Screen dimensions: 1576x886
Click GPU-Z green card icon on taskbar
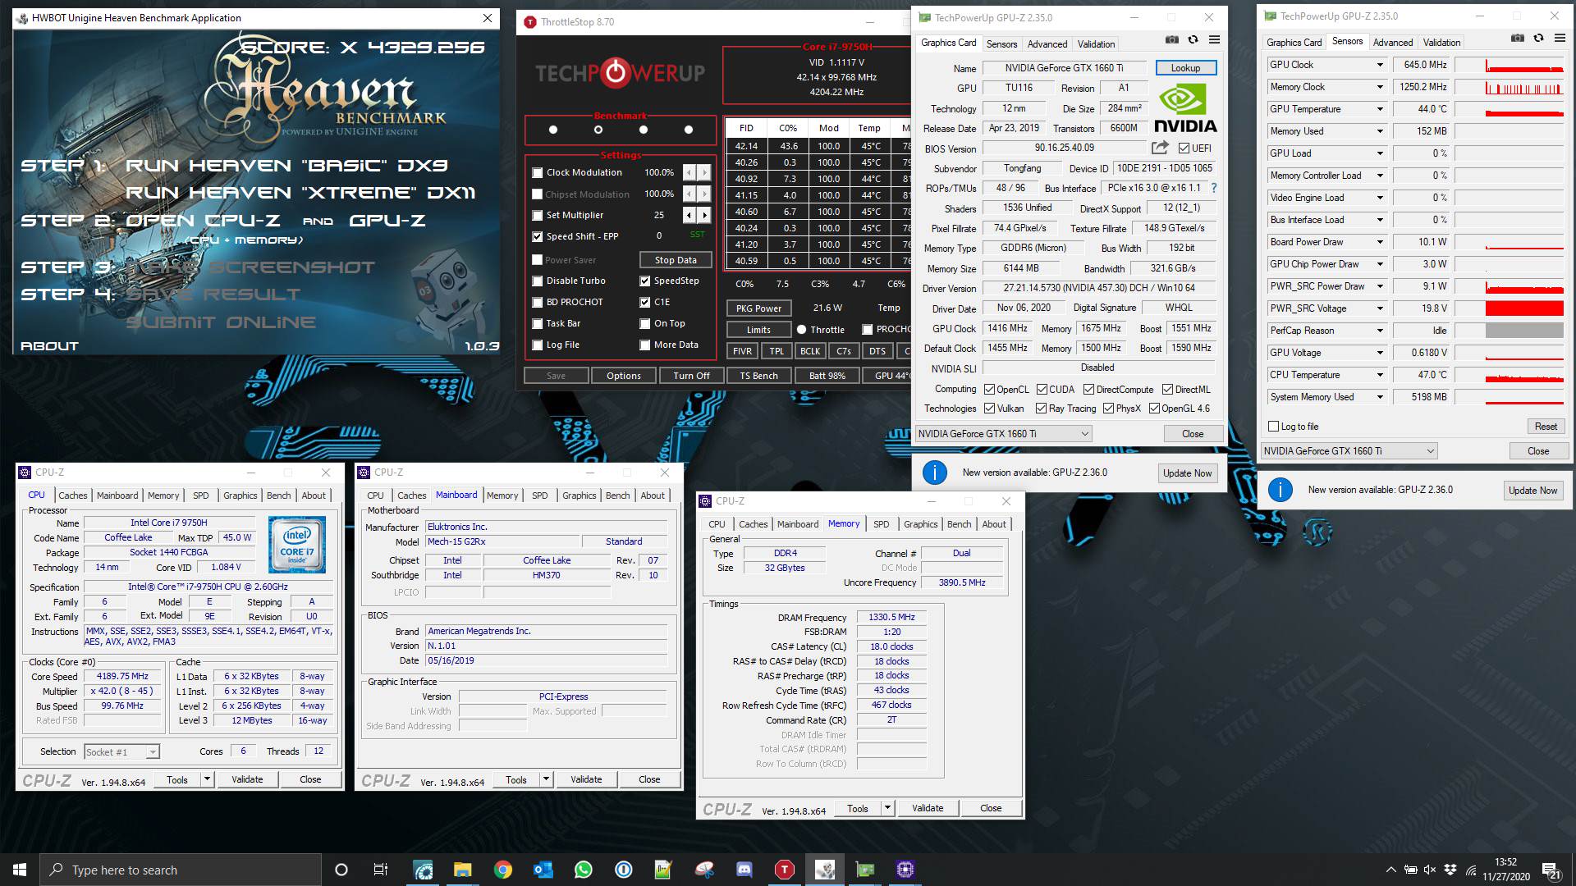(864, 870)
